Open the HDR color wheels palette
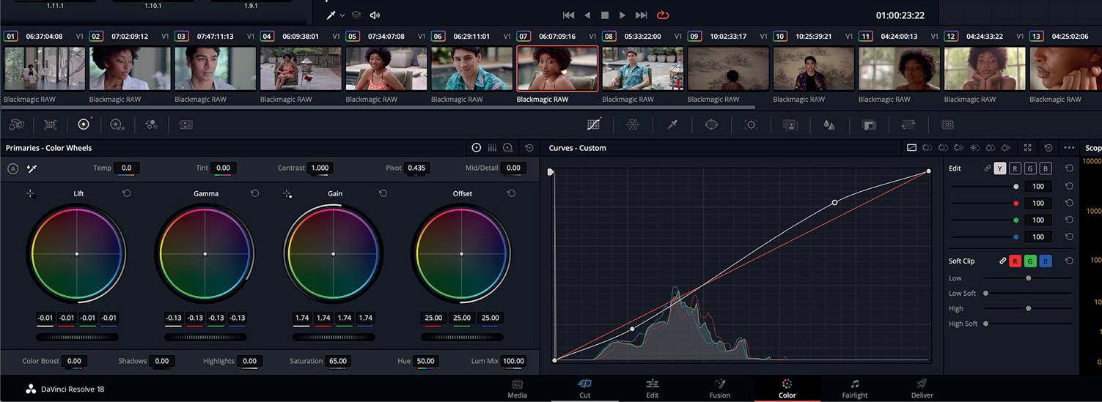Viewport: 1102px width, 402px height. tap(117, 124)
